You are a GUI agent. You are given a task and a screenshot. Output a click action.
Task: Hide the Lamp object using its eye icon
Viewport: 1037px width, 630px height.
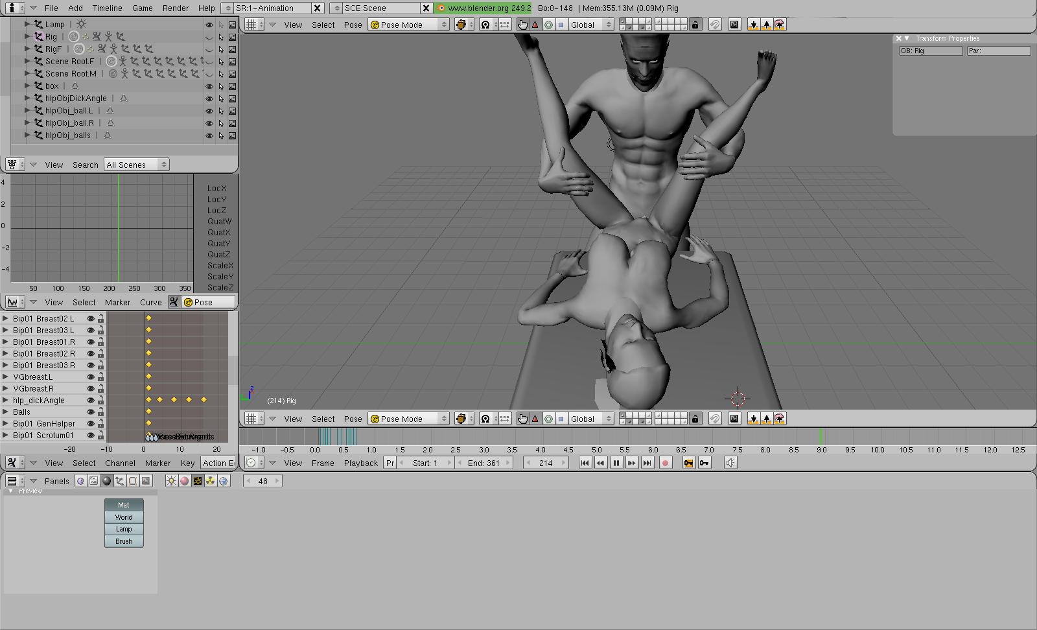[x=209, y=25]
